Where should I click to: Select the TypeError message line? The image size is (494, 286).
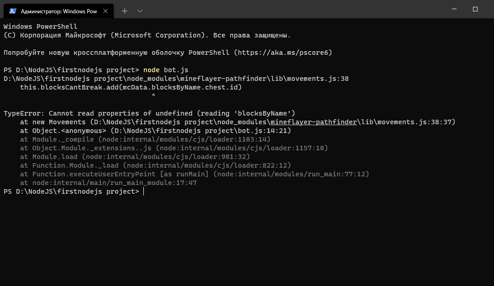[149, 113]
